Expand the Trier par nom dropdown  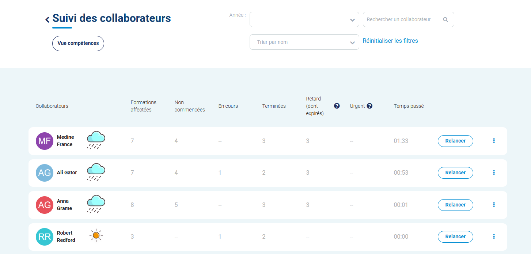click(x=304, y=42)
